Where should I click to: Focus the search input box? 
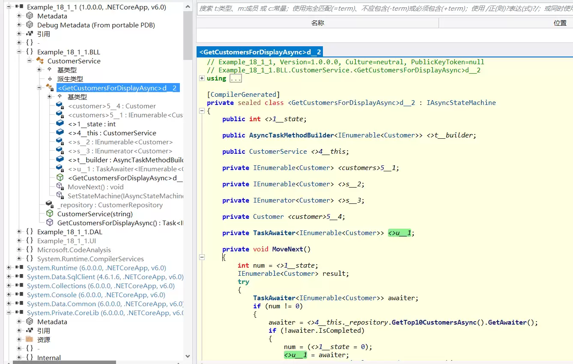tap(385, 8)
